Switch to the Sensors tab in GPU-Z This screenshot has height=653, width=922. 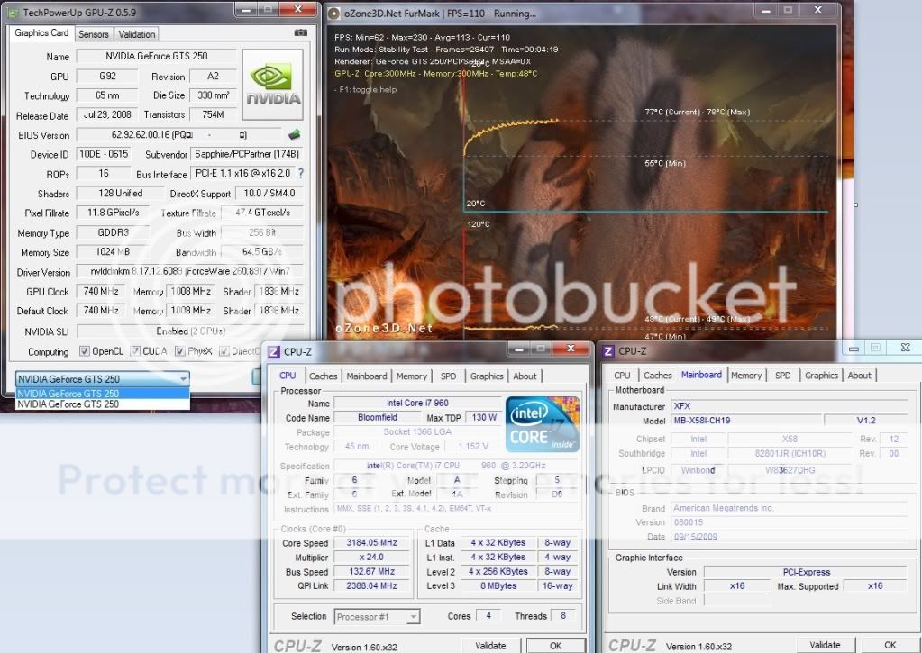(x=94, y=35)
